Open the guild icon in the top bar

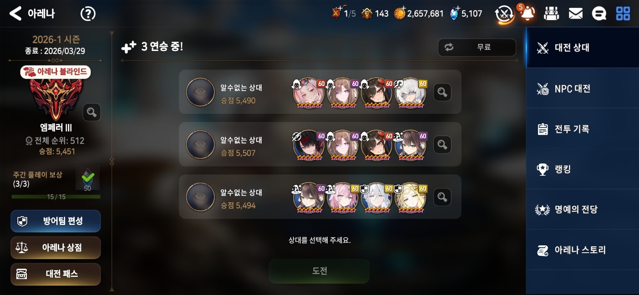point(551,14)
